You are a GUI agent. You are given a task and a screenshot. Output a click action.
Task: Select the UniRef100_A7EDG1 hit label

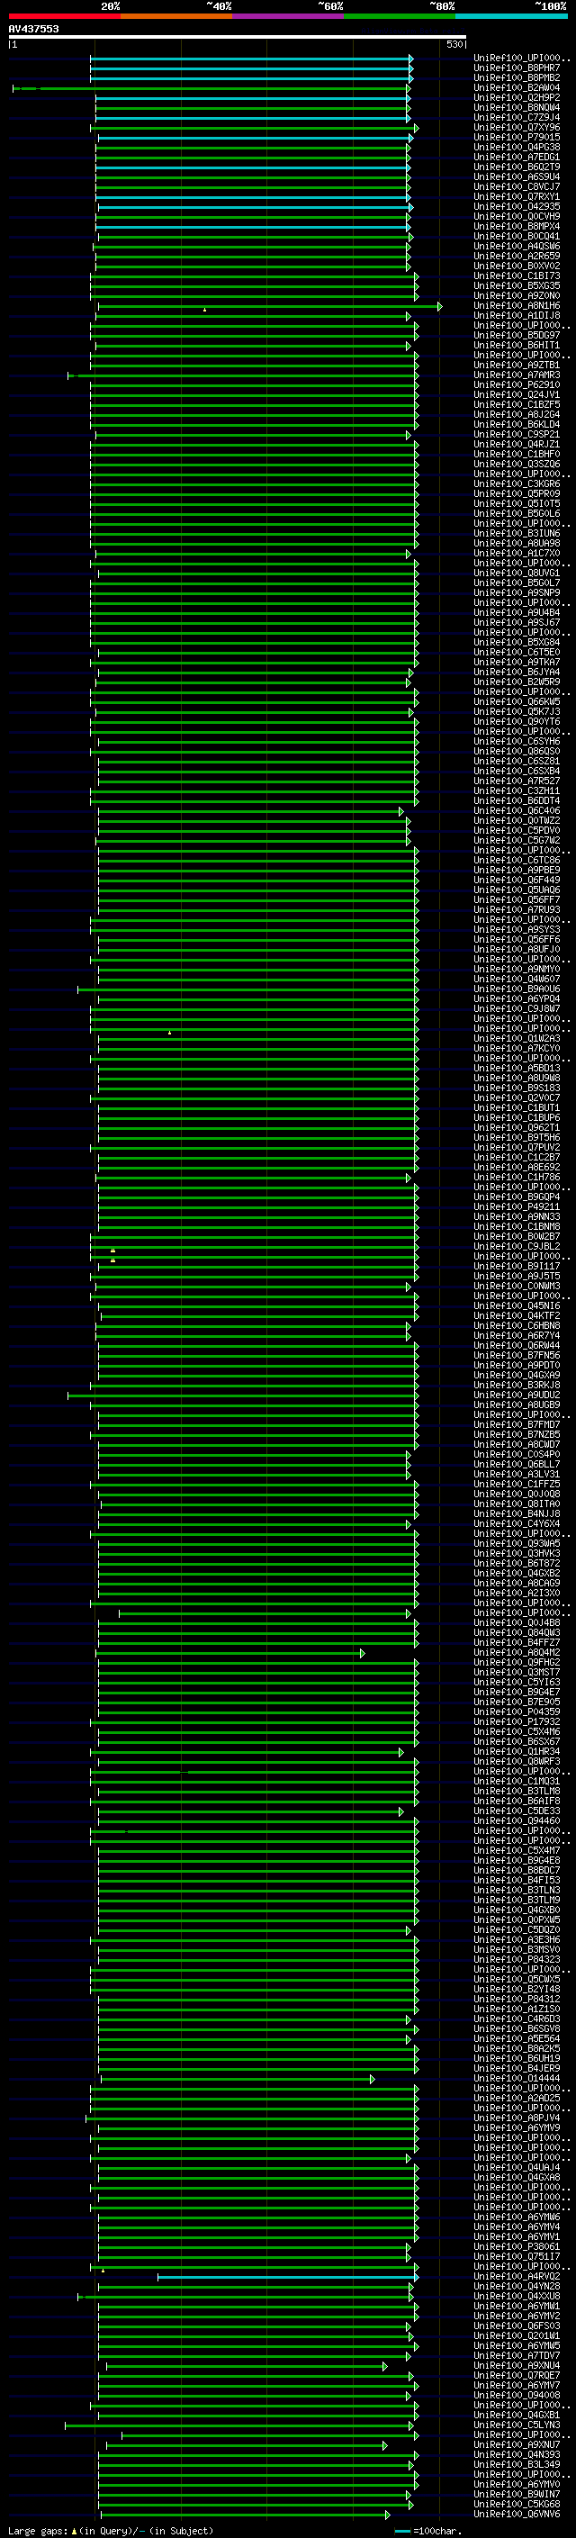[x=517, y=157]
